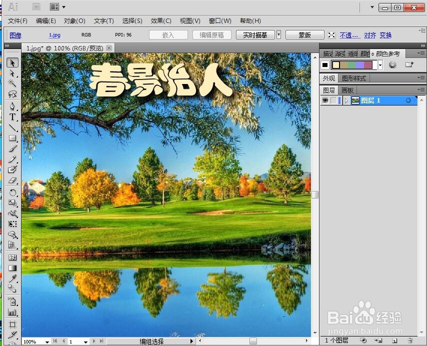Select the Rectangle tool
This screenshot has width=427, height=346.
point(12,137)
